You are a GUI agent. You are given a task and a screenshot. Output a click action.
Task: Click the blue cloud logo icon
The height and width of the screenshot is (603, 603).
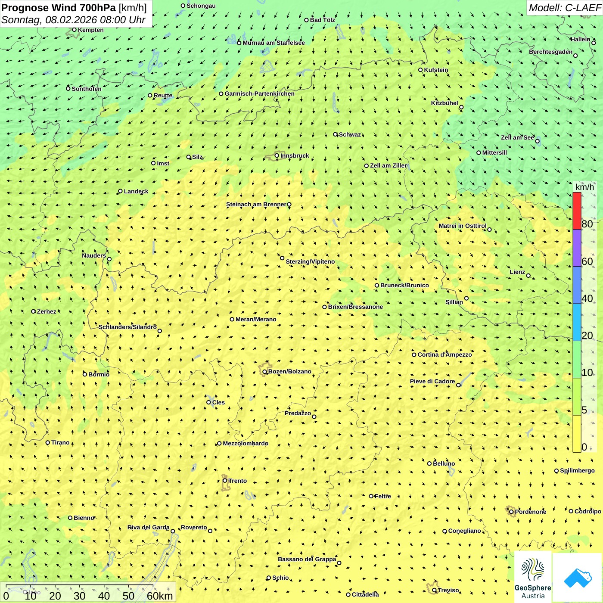point(578,578)
